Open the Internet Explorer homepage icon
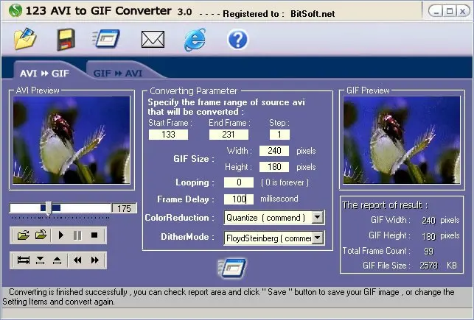Viewport: 474px width, 320px height. (x=195, y=39)
